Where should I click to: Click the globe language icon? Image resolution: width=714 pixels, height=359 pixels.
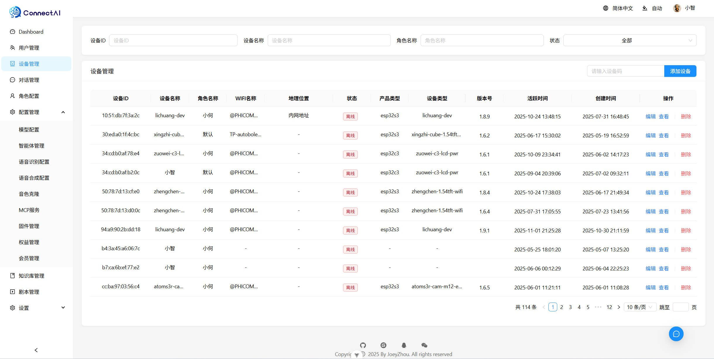click(x=605, y=8)
